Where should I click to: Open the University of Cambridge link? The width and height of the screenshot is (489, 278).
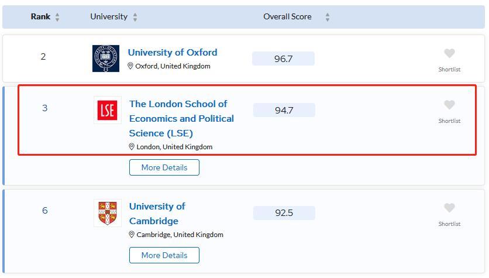[x=157, y=214]
